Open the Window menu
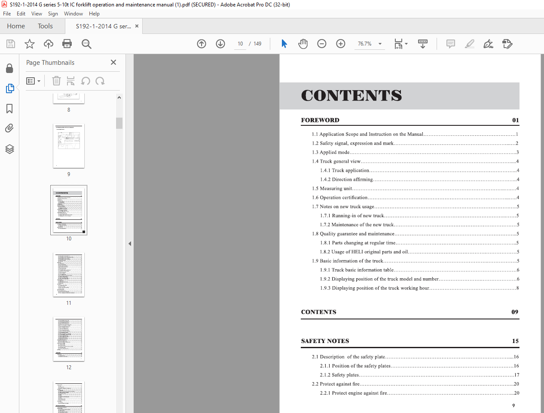544x413 pixels. tap(73, 14)
